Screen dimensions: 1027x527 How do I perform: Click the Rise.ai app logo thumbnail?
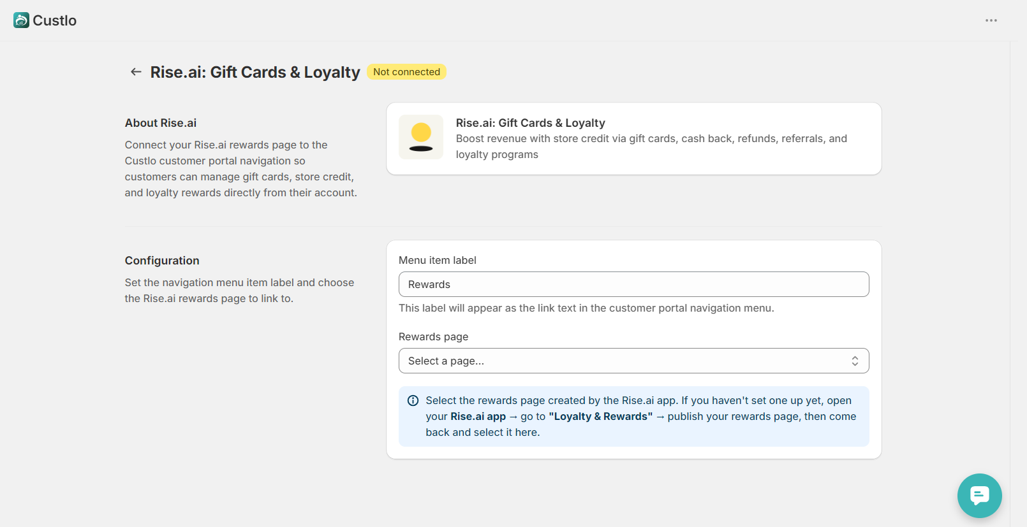[x=421, y=137]
